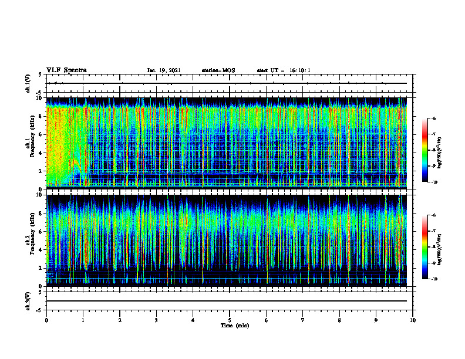This screenshot has height=359, width=465.
Task: Click the time axis tick label "10"
Action: click(x=413, y=320)
